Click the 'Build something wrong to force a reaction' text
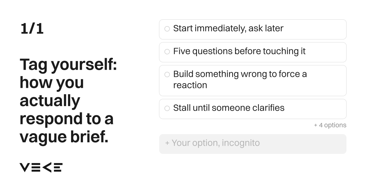 240,80
